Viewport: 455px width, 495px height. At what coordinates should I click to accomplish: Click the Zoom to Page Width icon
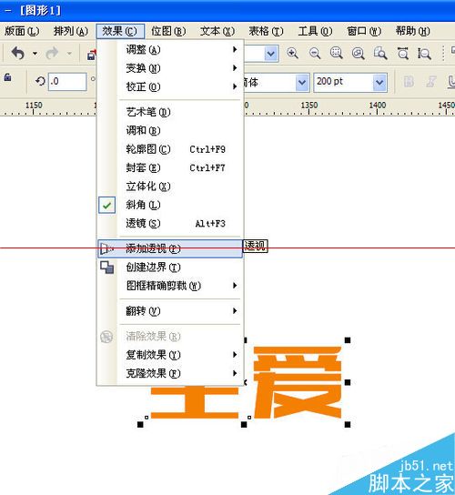pyautogui.click(x=402, y=53)
